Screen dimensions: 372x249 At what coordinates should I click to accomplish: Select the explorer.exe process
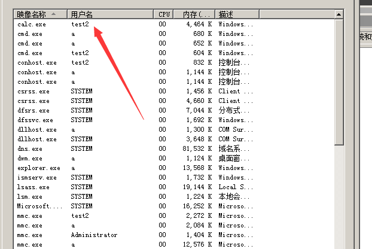[38, 168]
